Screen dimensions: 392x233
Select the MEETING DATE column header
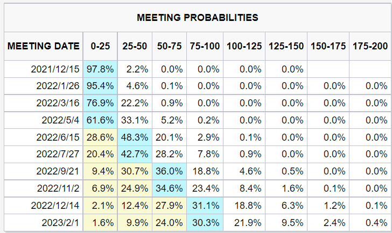(44, 46)
